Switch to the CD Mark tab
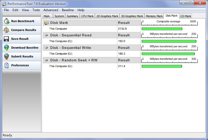Image resolution: width=208 pixels, height=140 pixels. pos(186,16)
